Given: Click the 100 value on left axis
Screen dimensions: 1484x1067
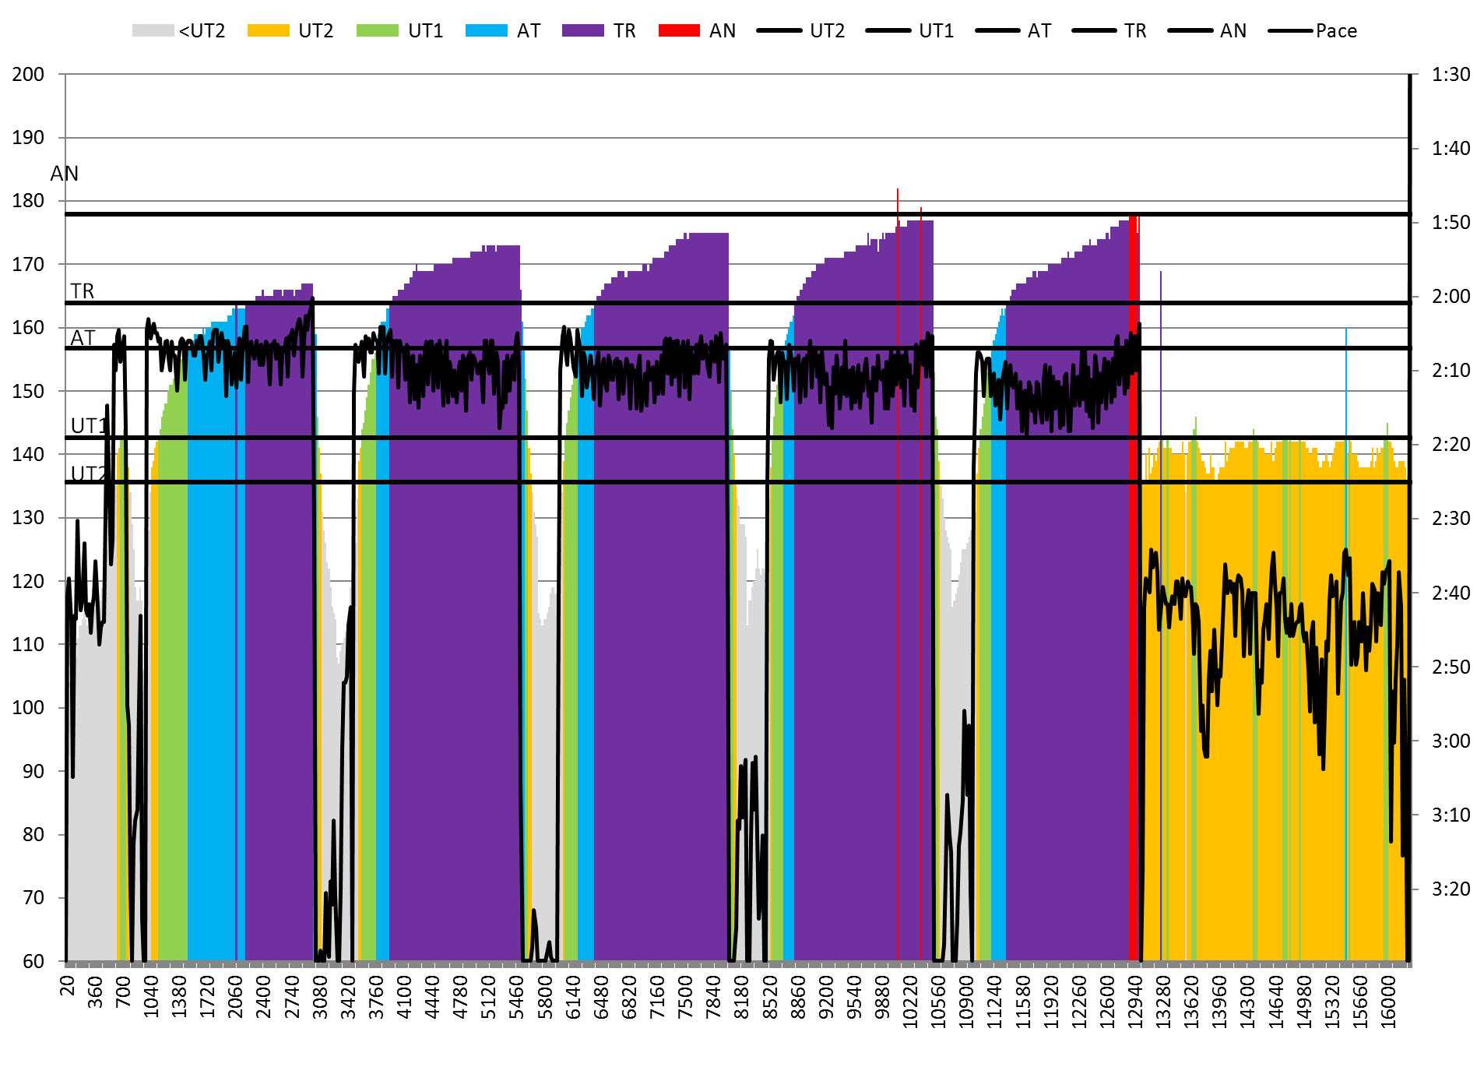Looking at the screenshot, I should (28, 708).
